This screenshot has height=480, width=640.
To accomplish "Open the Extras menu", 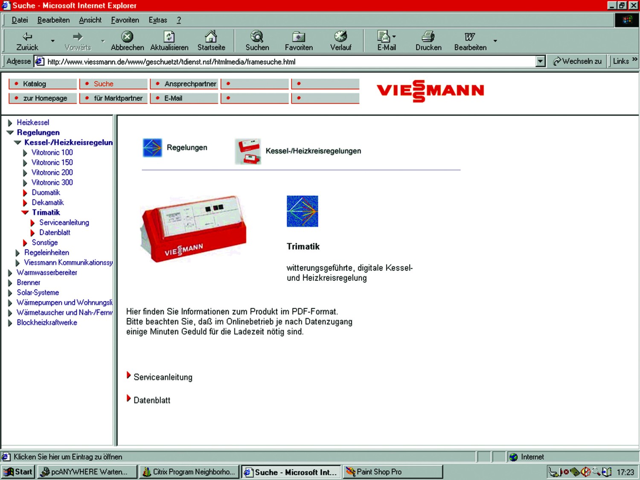I will (x=158, y=20).
